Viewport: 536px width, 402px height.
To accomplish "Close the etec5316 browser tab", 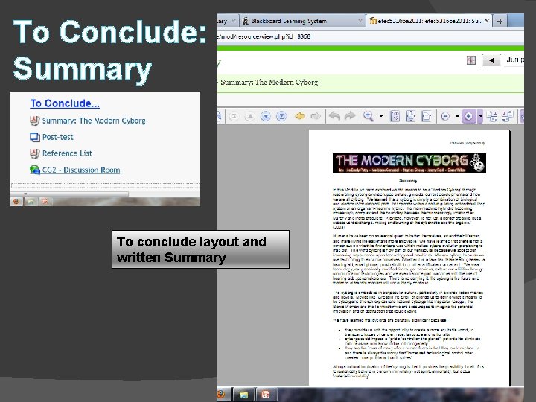I will coord(487,21).
